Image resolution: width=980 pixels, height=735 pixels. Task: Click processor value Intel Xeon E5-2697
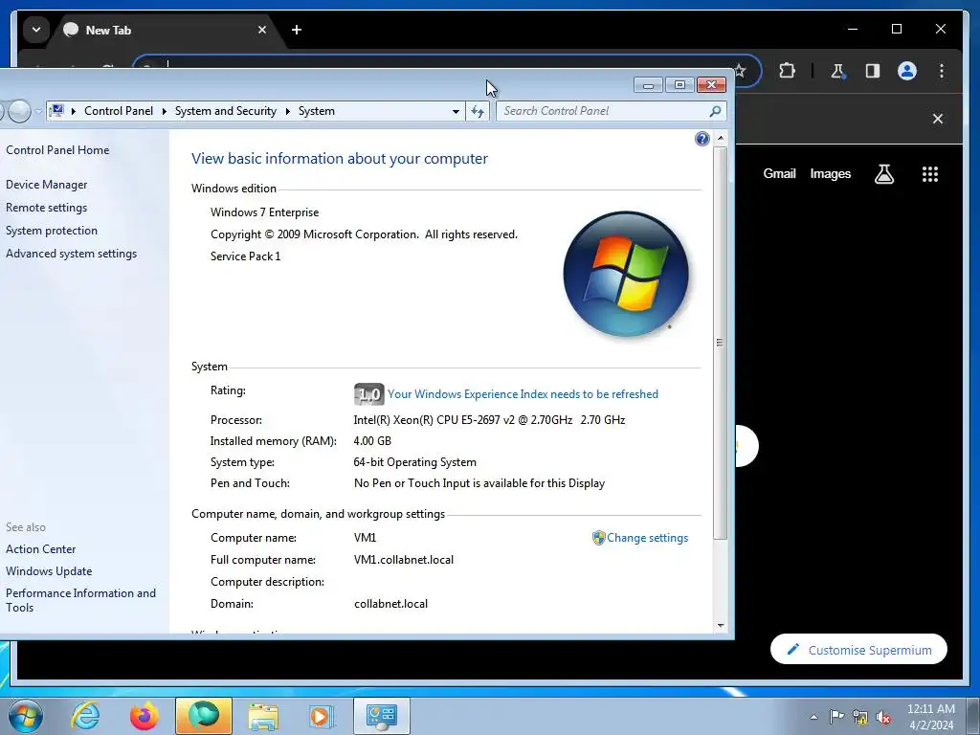(489, 420)
